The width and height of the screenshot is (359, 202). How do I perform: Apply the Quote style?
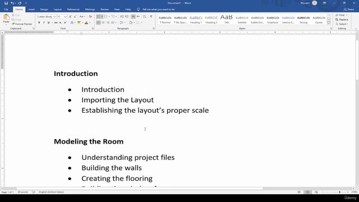[x=319, y=20]
